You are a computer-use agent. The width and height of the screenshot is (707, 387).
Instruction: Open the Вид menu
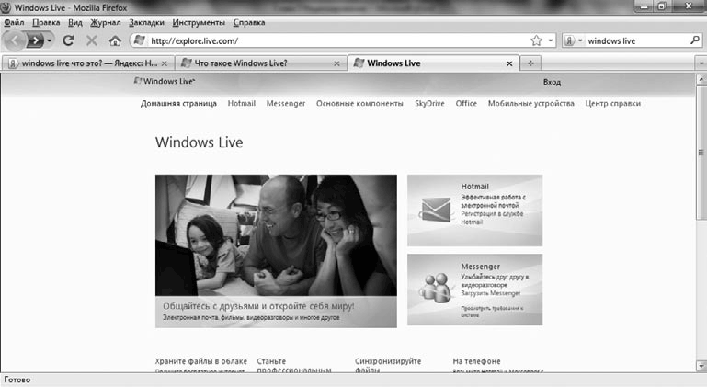point(75,22)
